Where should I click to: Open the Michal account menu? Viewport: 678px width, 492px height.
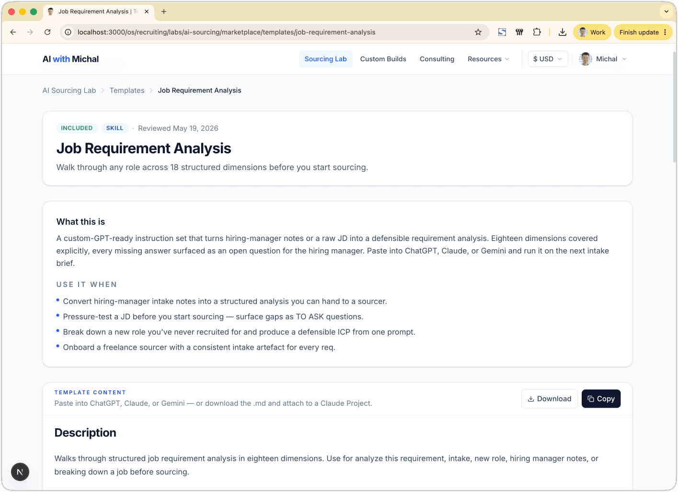point(603,59)
